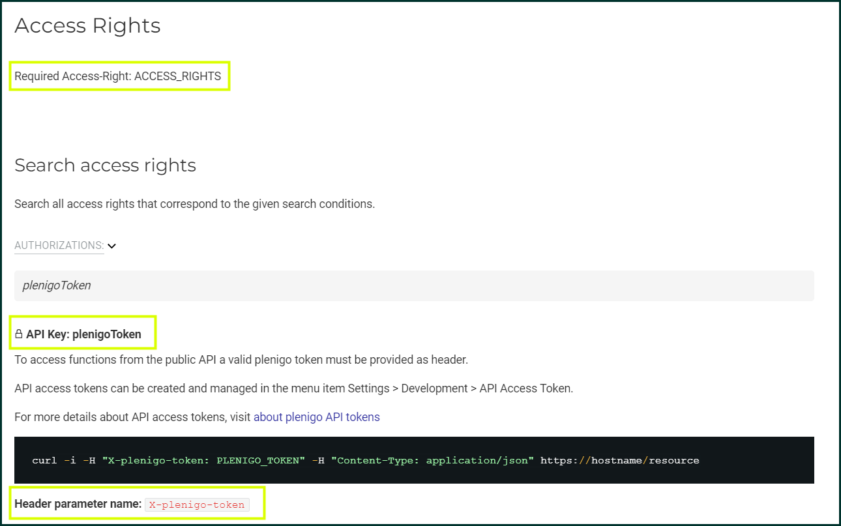Click the Access Rights heading

click(87, 25)
